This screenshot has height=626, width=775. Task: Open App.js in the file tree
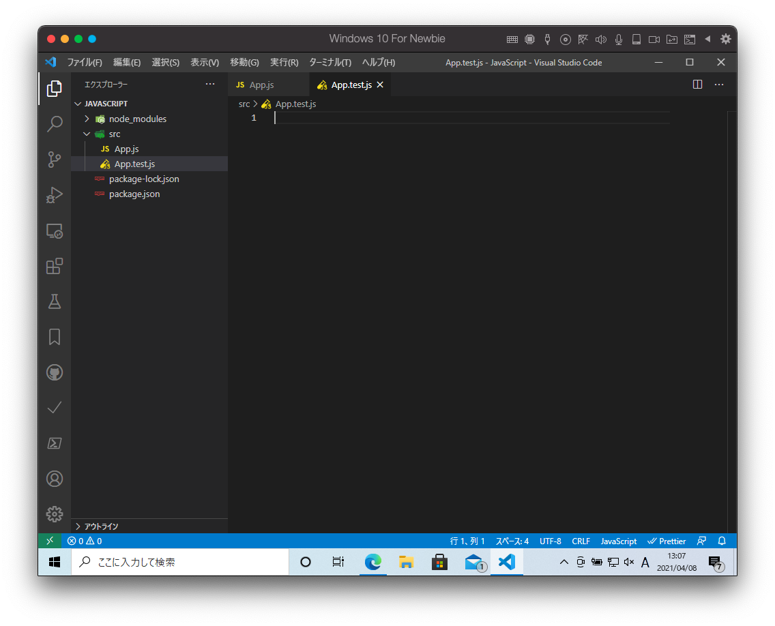click(x=126, y=149)
